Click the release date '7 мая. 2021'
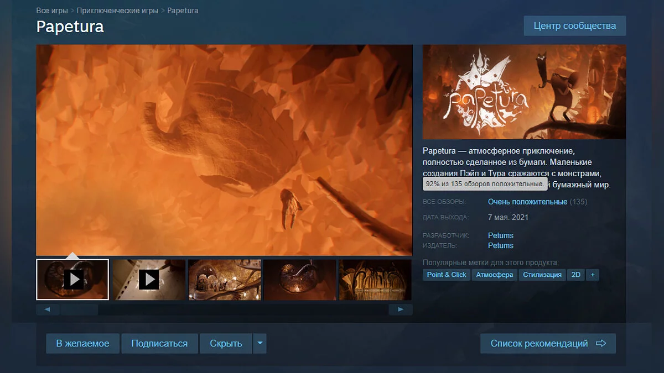Image resolution: width=664 pixels, height=373 pixels. pos(508,217)
